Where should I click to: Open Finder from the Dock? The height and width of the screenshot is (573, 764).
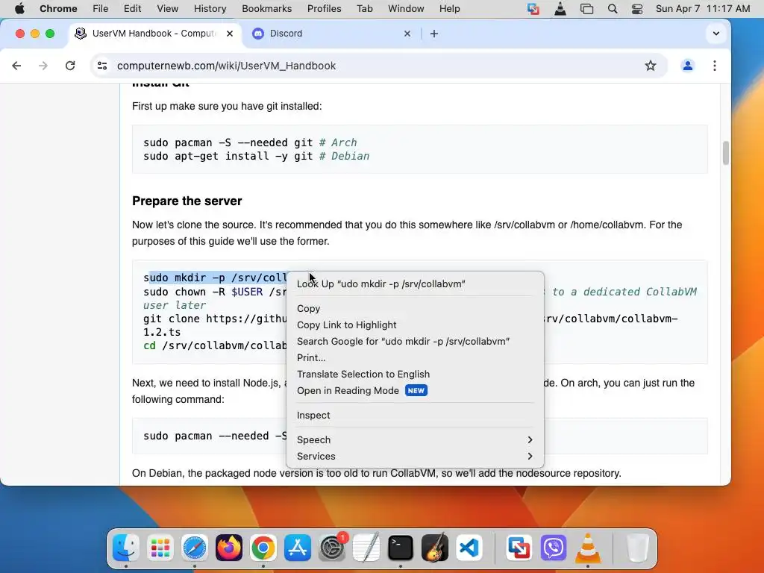[125, 548]
